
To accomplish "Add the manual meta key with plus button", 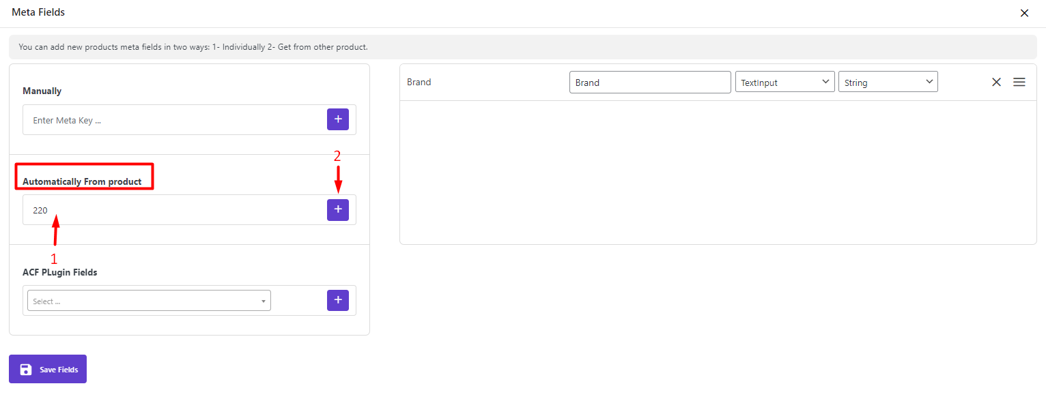I will point(338,119).
